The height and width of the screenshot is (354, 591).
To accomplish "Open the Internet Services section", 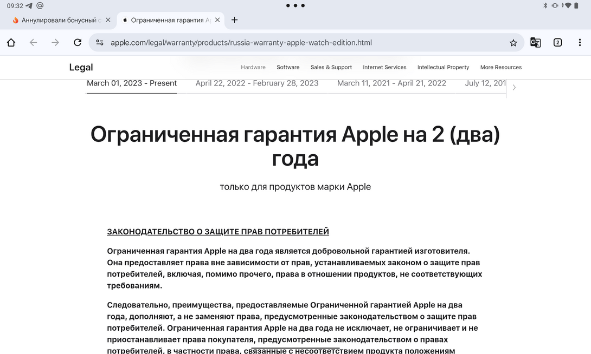I will tap(384, 67).
